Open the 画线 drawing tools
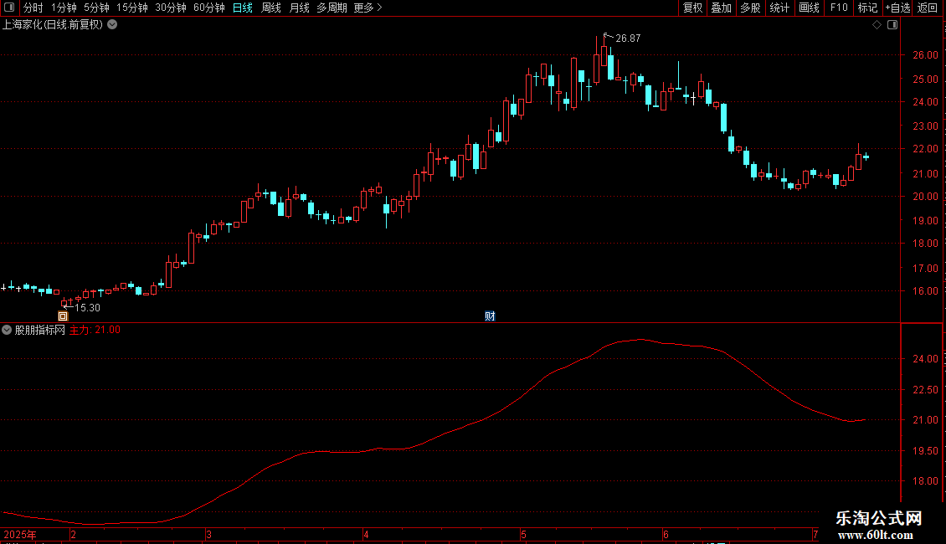This screenshot has width=946, height=544. (x=809, y=8)
